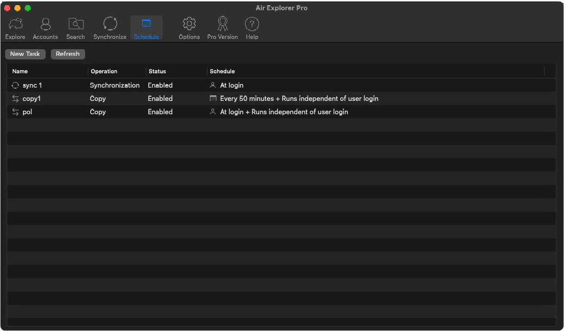Open the Explore view
Image resolution: width=564 pixels, height=331 pixels.
pyautogui.click(x=15, y=28)
